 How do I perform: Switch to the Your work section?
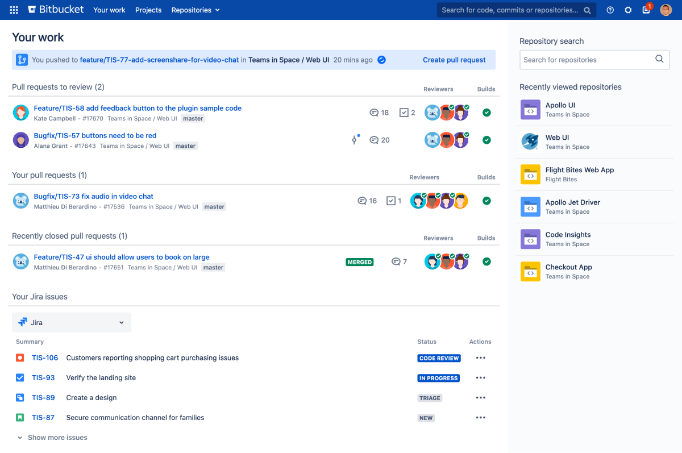click(109, 10)
